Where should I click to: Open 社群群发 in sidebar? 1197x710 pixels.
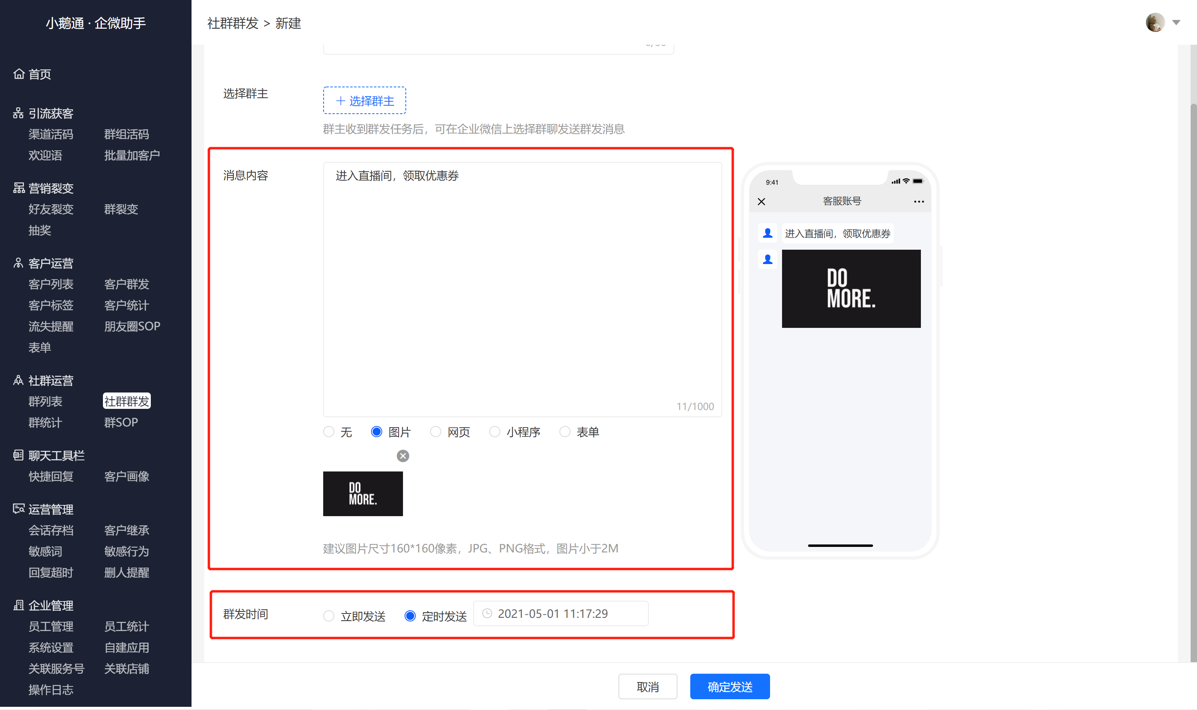tap(127, 401)
